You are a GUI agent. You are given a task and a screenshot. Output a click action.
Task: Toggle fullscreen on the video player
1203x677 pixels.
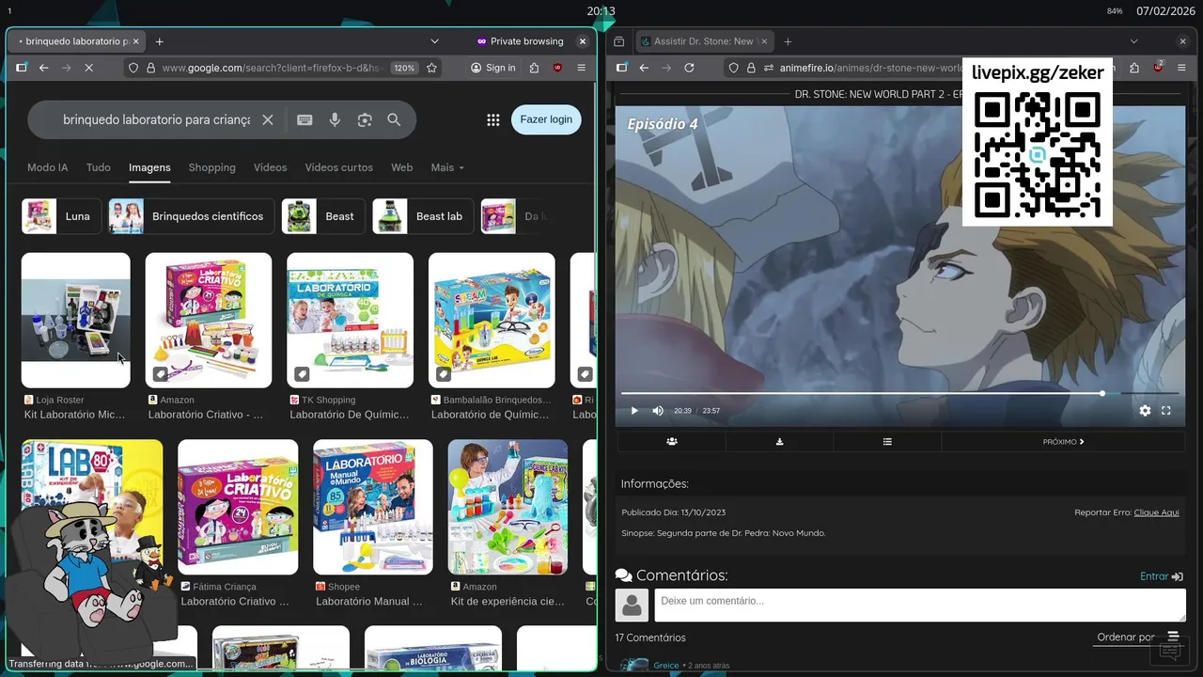[x=1166, y=410]
